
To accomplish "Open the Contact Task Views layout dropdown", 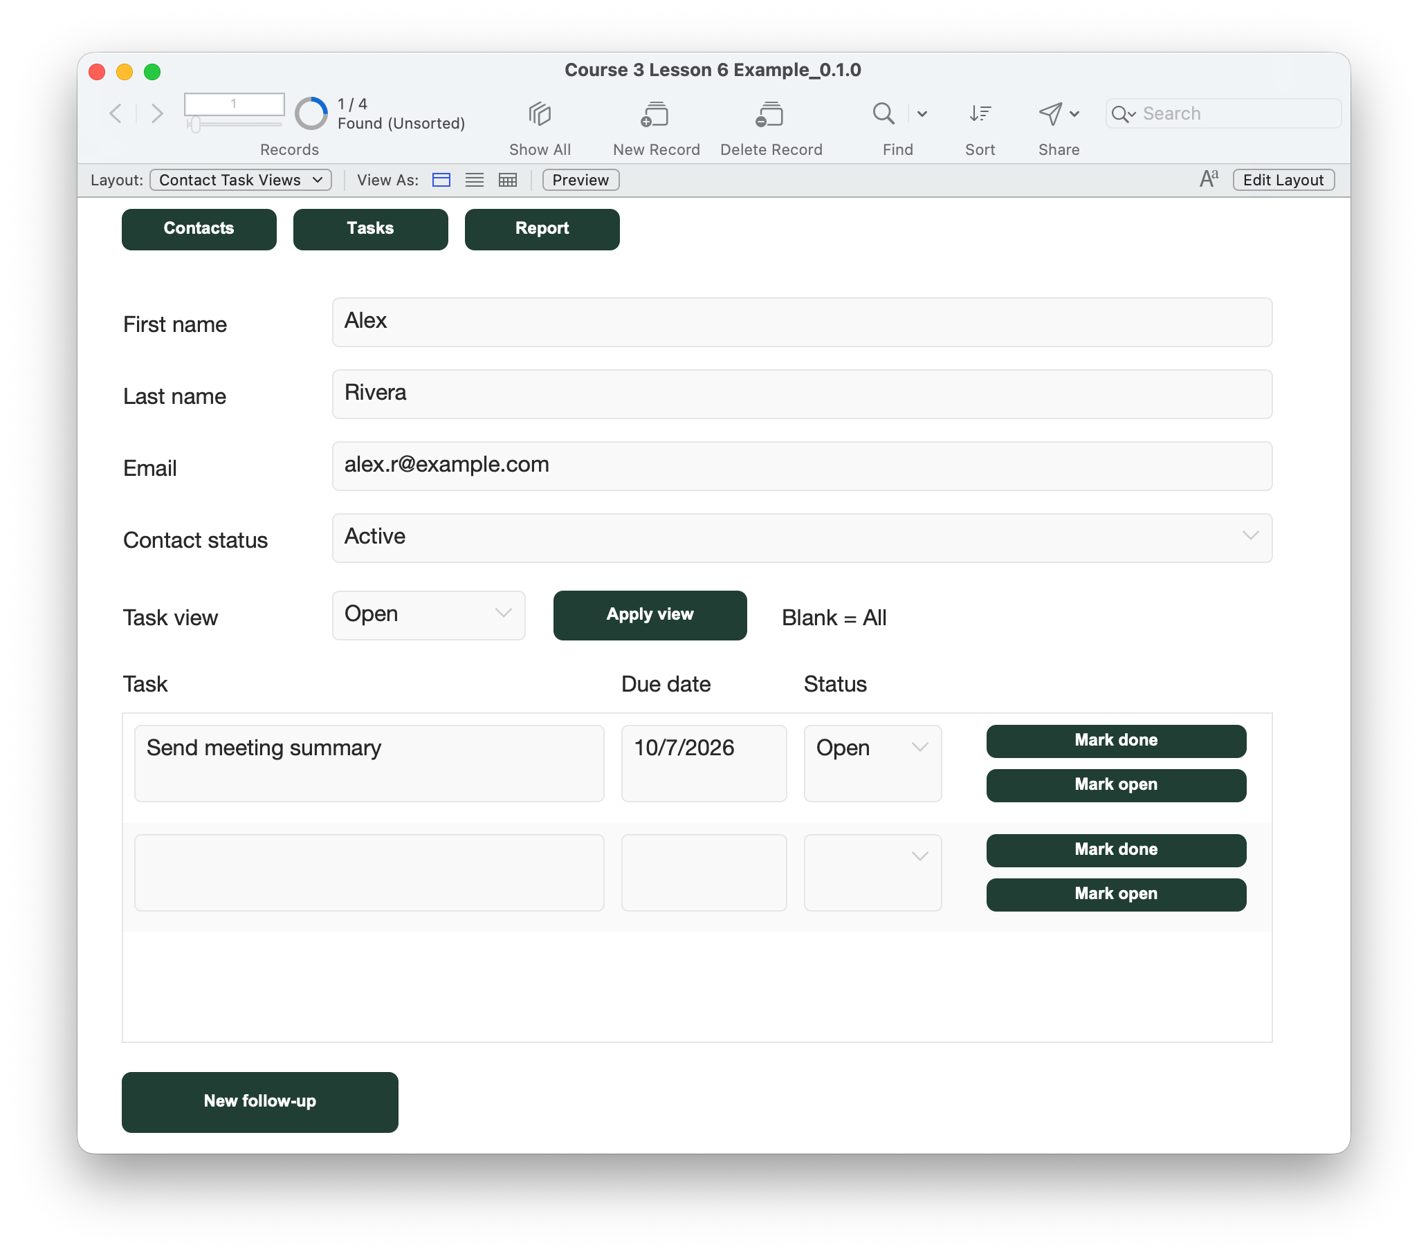I will click(x=240, y=180).
